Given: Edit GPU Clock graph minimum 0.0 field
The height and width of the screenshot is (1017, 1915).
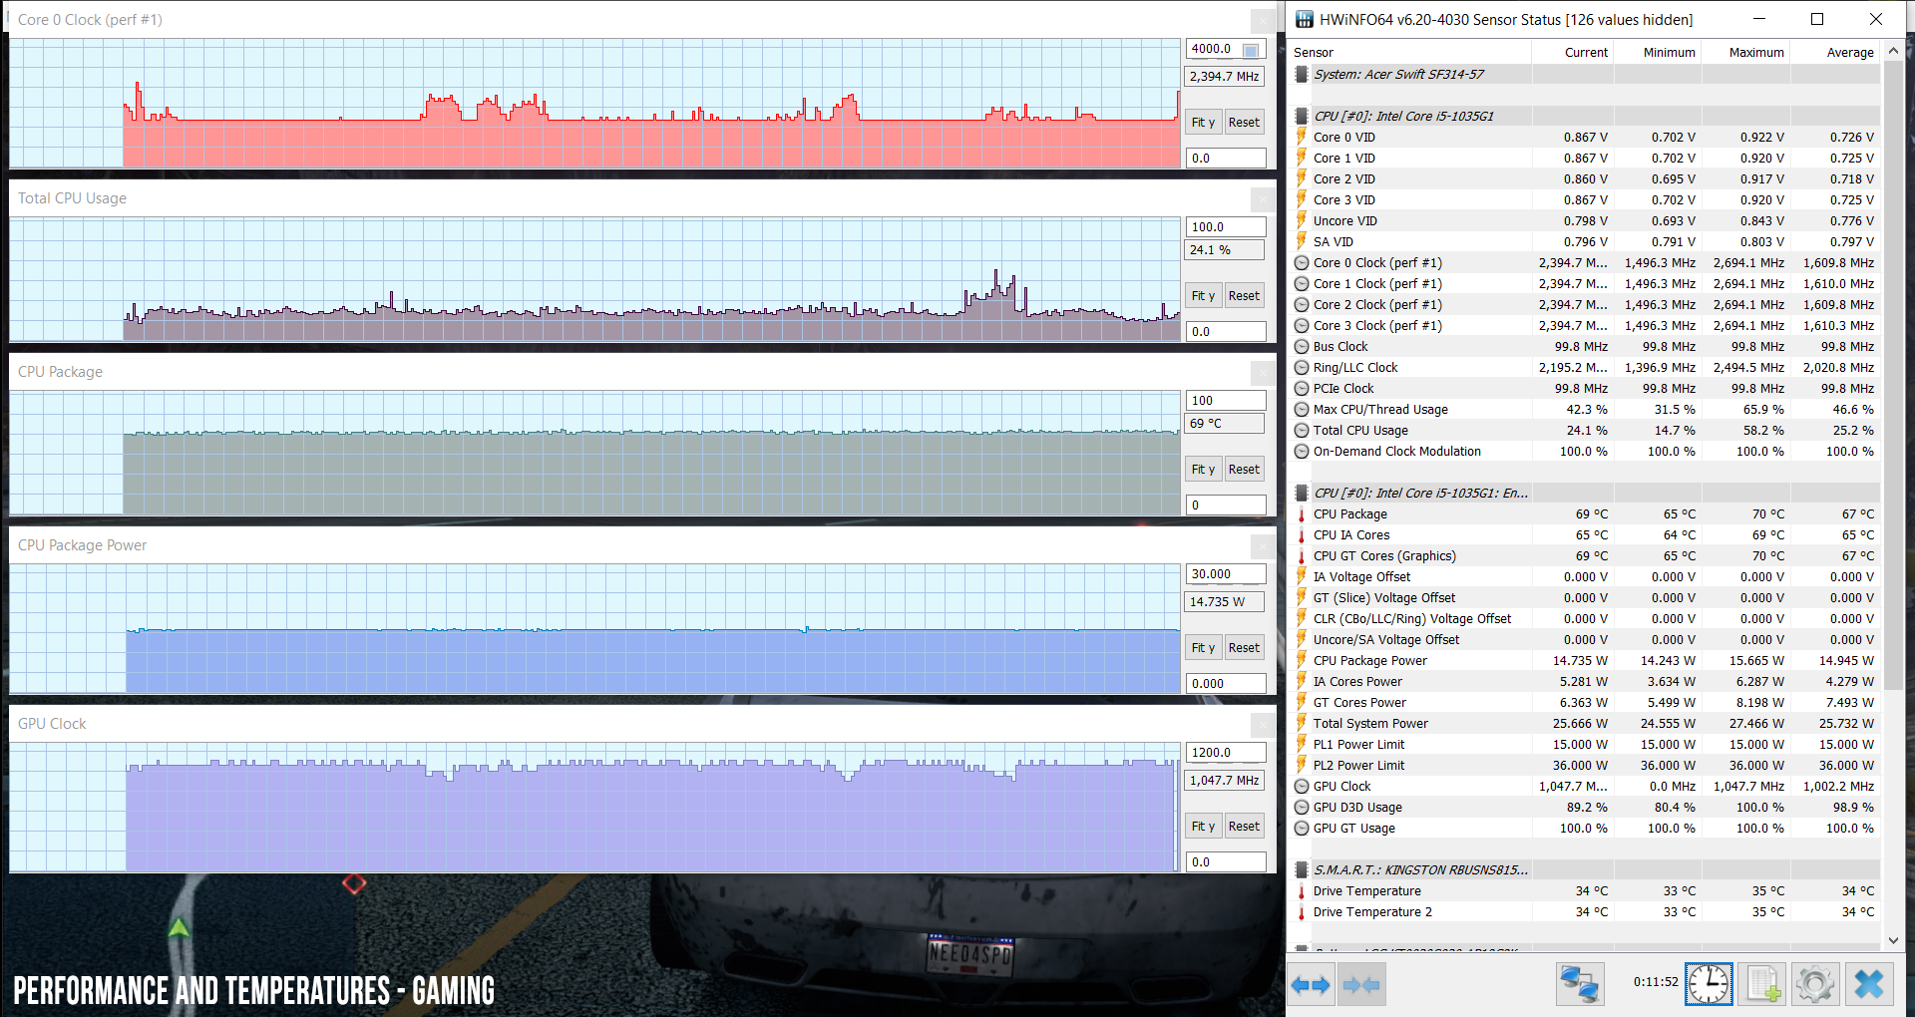Looking at the screenshot, I should [1226, 862].
